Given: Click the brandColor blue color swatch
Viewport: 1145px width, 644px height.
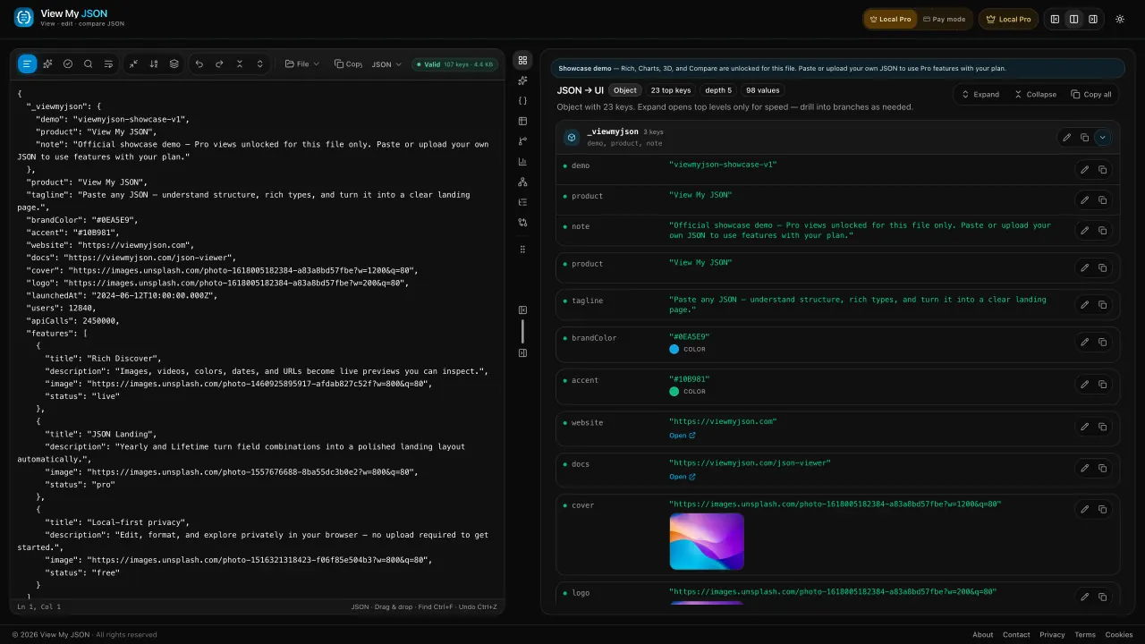Looking at the screenshot, I should [674, 350].
